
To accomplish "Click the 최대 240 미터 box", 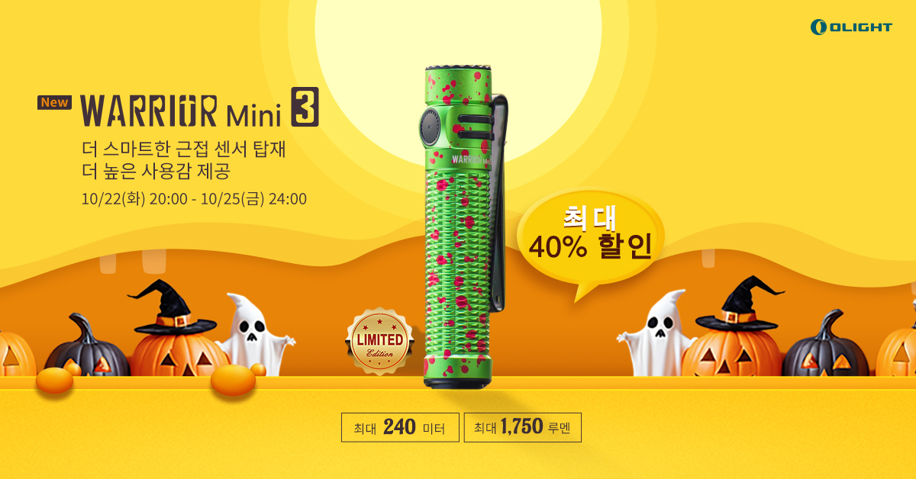I will click(400, 428).
